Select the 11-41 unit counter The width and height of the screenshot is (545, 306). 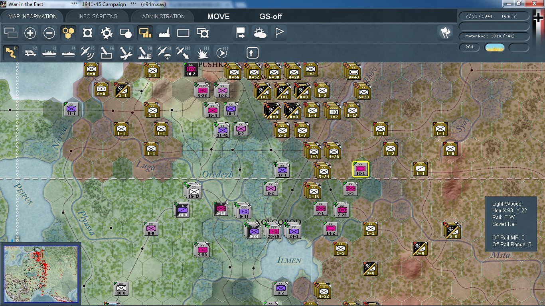pos(222,130)
